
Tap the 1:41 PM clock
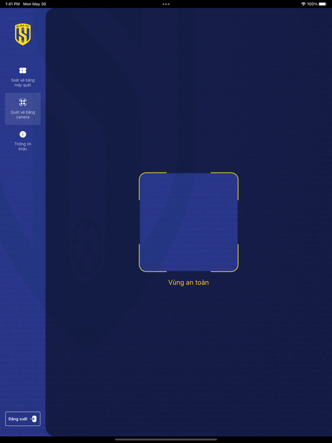12,4
